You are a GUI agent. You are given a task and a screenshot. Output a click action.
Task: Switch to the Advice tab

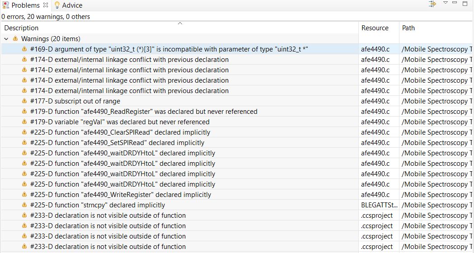(x=72, y=5)
